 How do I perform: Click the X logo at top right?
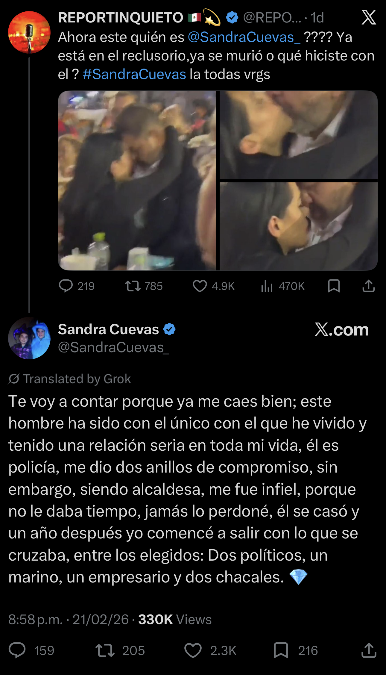point(369,17)
